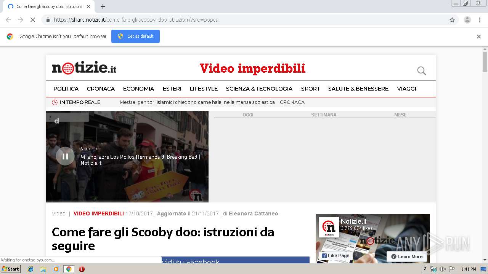This screenshot has height=274, width=488.
Task: Open the POLITICA menu section
Action: [x=66, y=89]
